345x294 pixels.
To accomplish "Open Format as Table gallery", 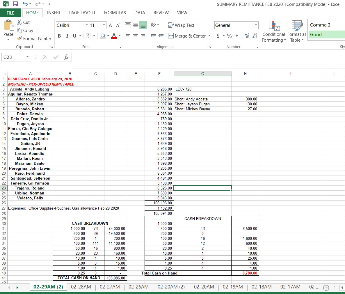I will pos(297,31).
